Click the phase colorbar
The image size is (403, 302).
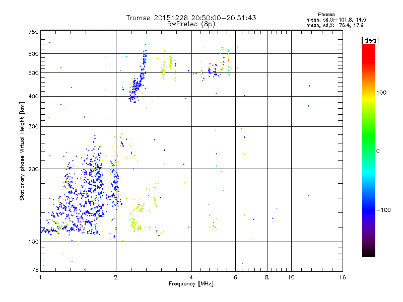pos(369,150)
